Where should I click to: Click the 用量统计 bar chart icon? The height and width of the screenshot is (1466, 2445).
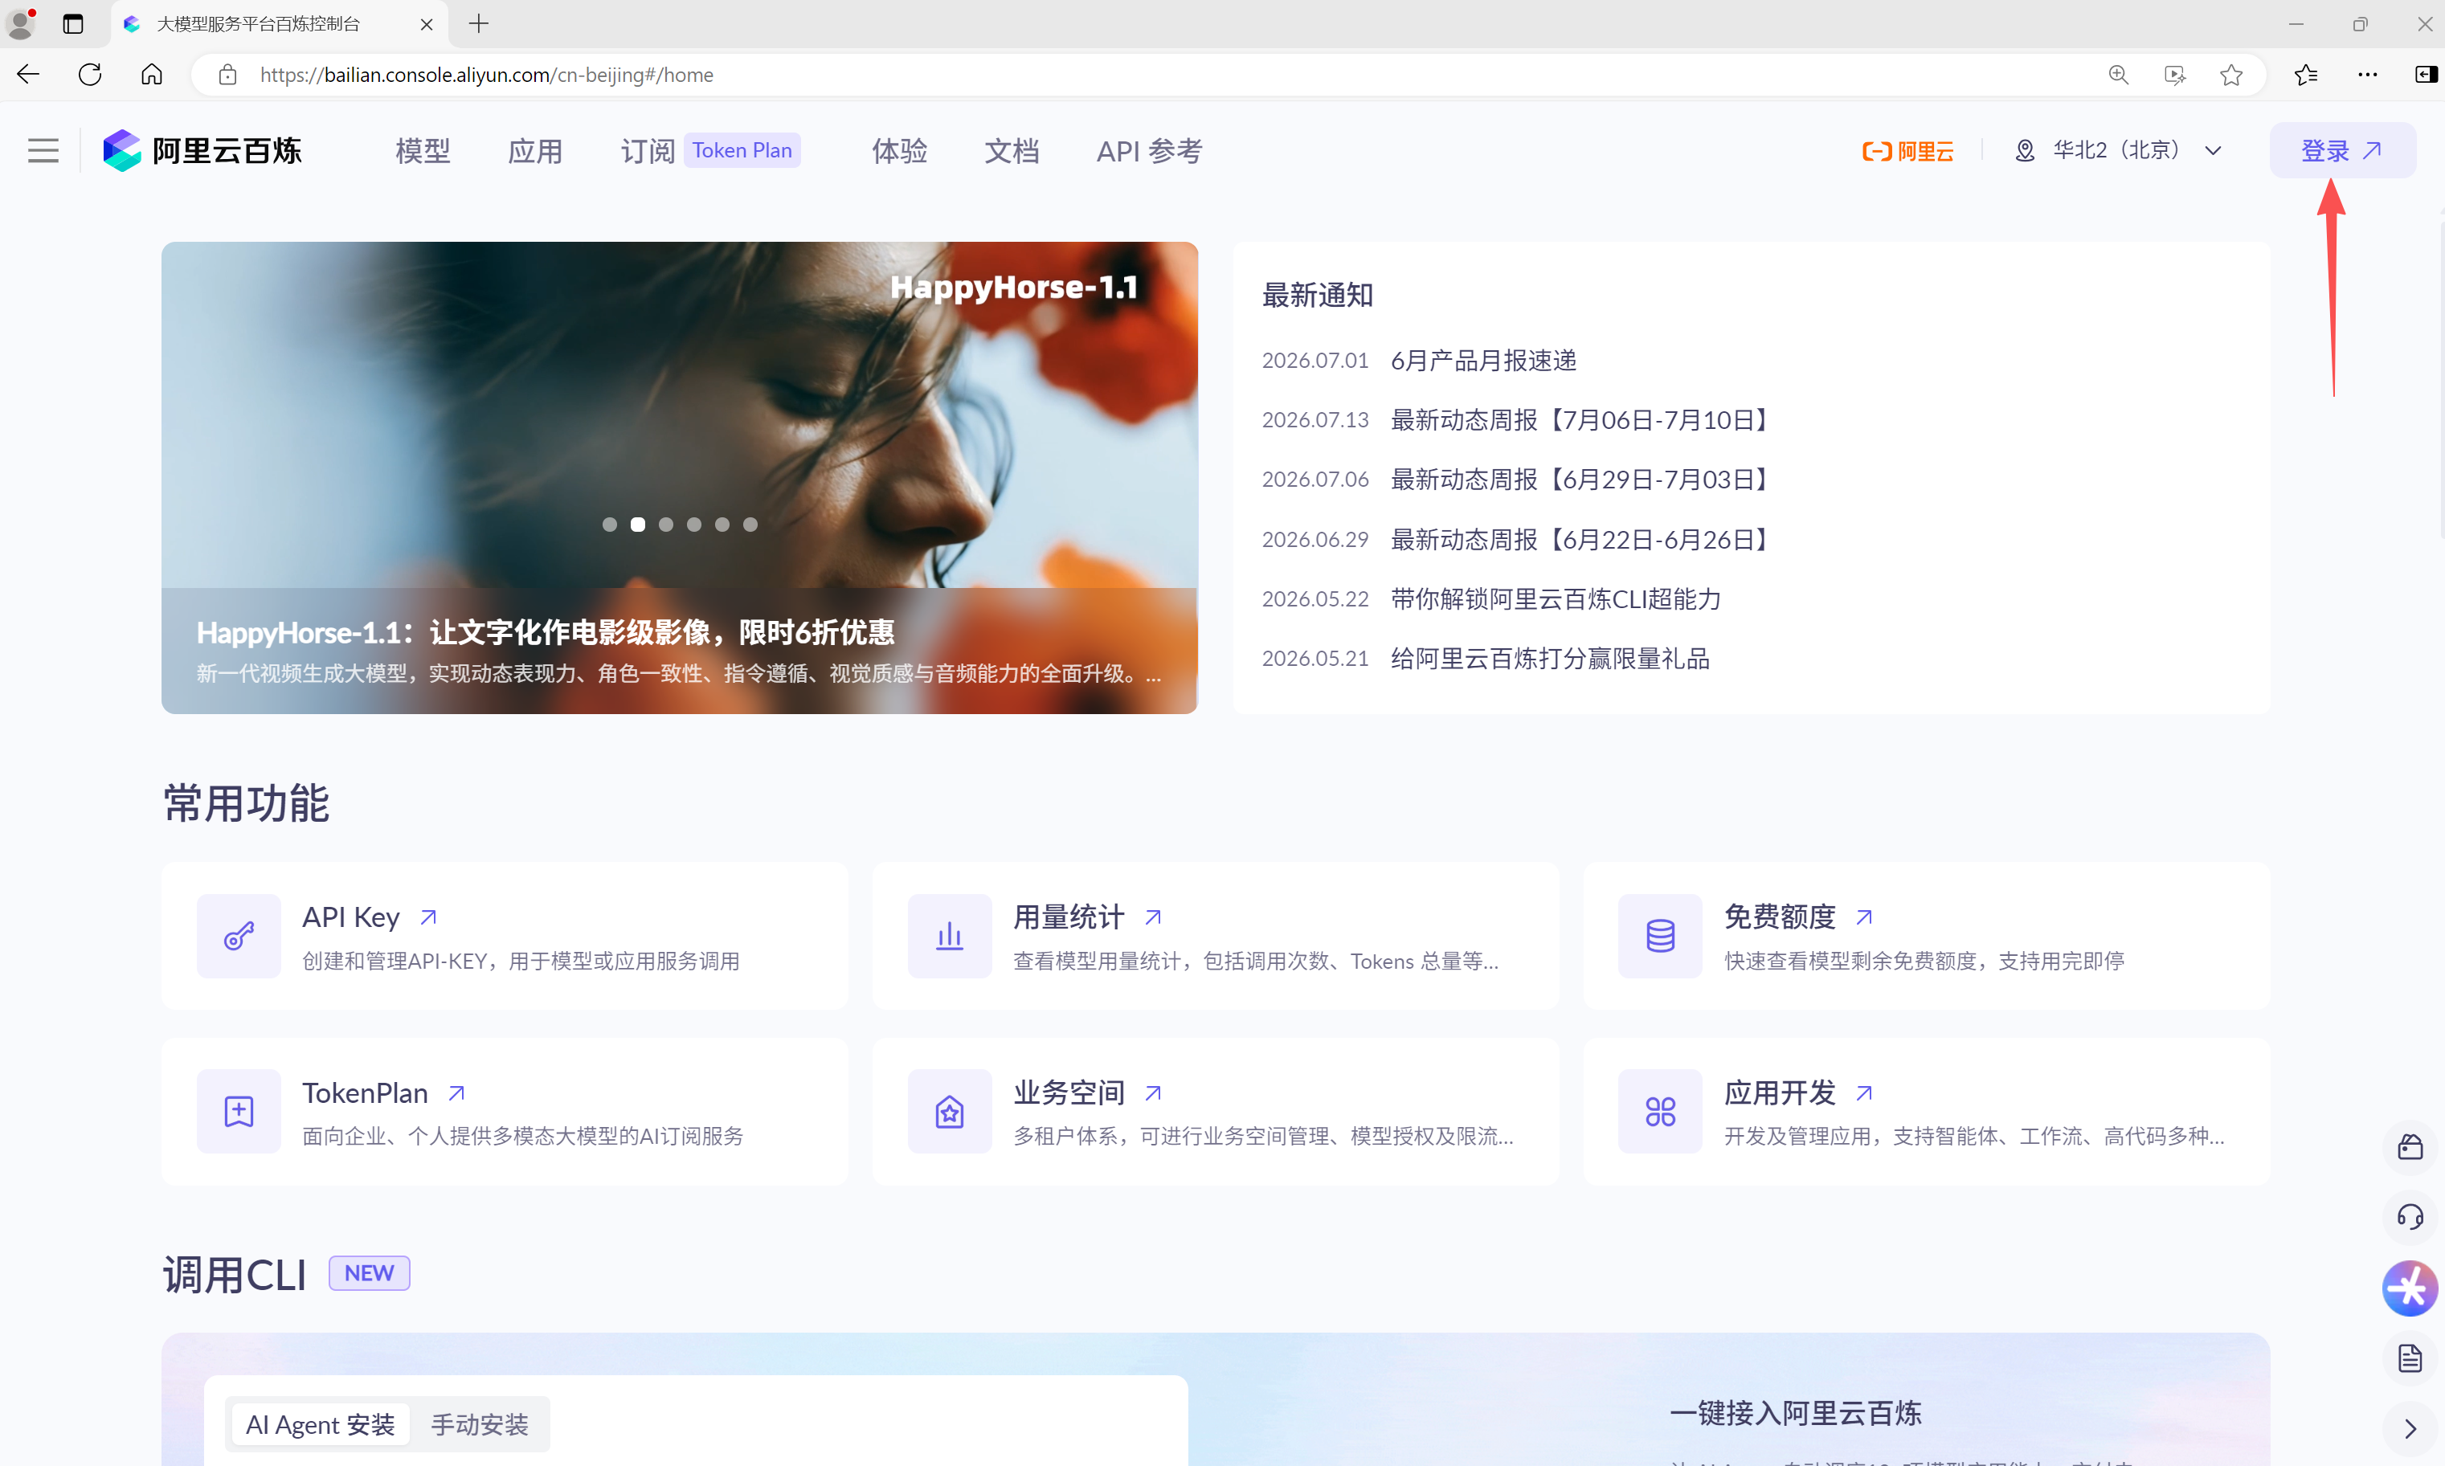coord(950,936)
